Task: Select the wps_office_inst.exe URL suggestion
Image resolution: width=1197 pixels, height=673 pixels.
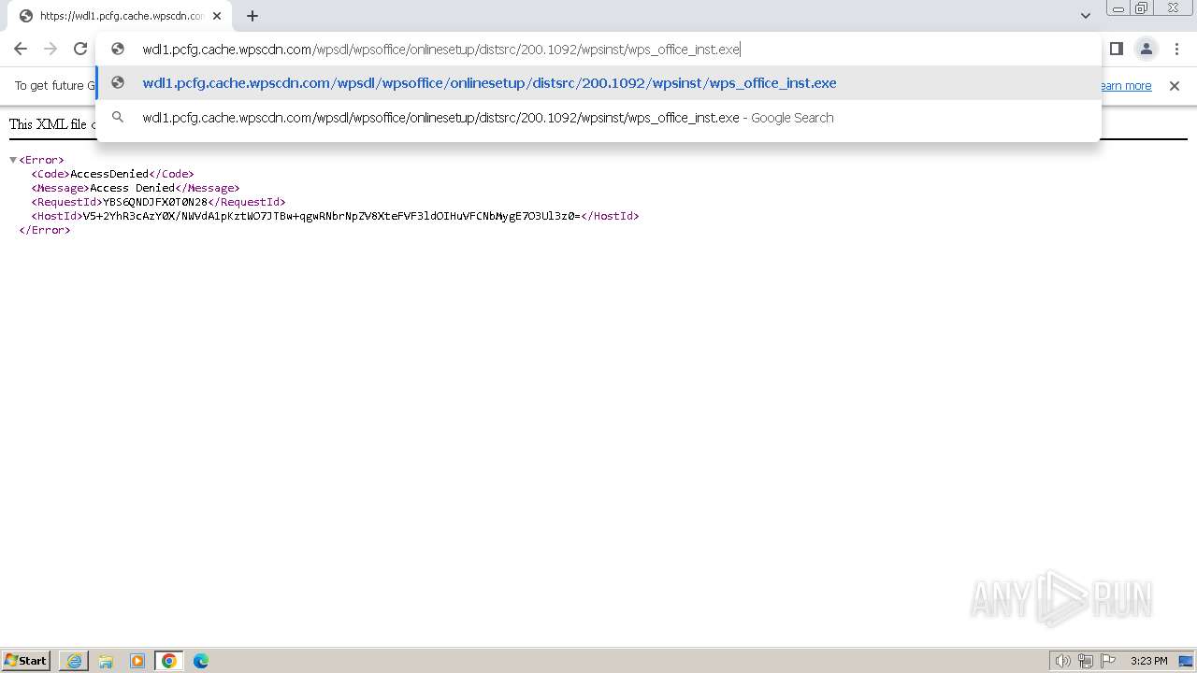Action: (x=598, y=83)
